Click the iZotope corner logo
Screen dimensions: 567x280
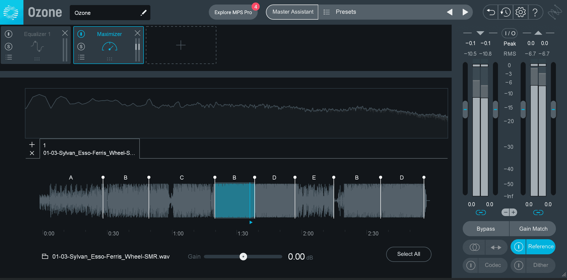555,12
